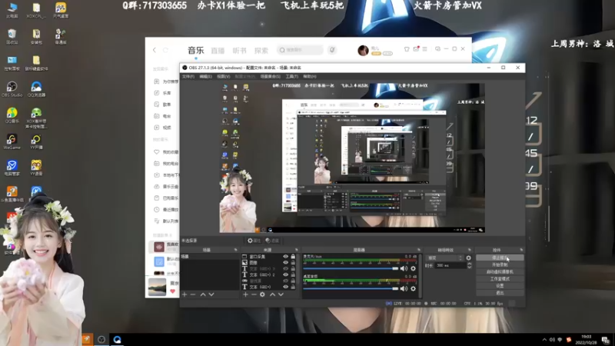Open the taskbar clock showing 19:03
The image size is (615, 346).
pyautogui.click(x=586, y=340)
